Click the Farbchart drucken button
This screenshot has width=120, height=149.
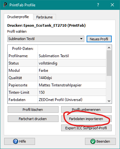point(33,119)
